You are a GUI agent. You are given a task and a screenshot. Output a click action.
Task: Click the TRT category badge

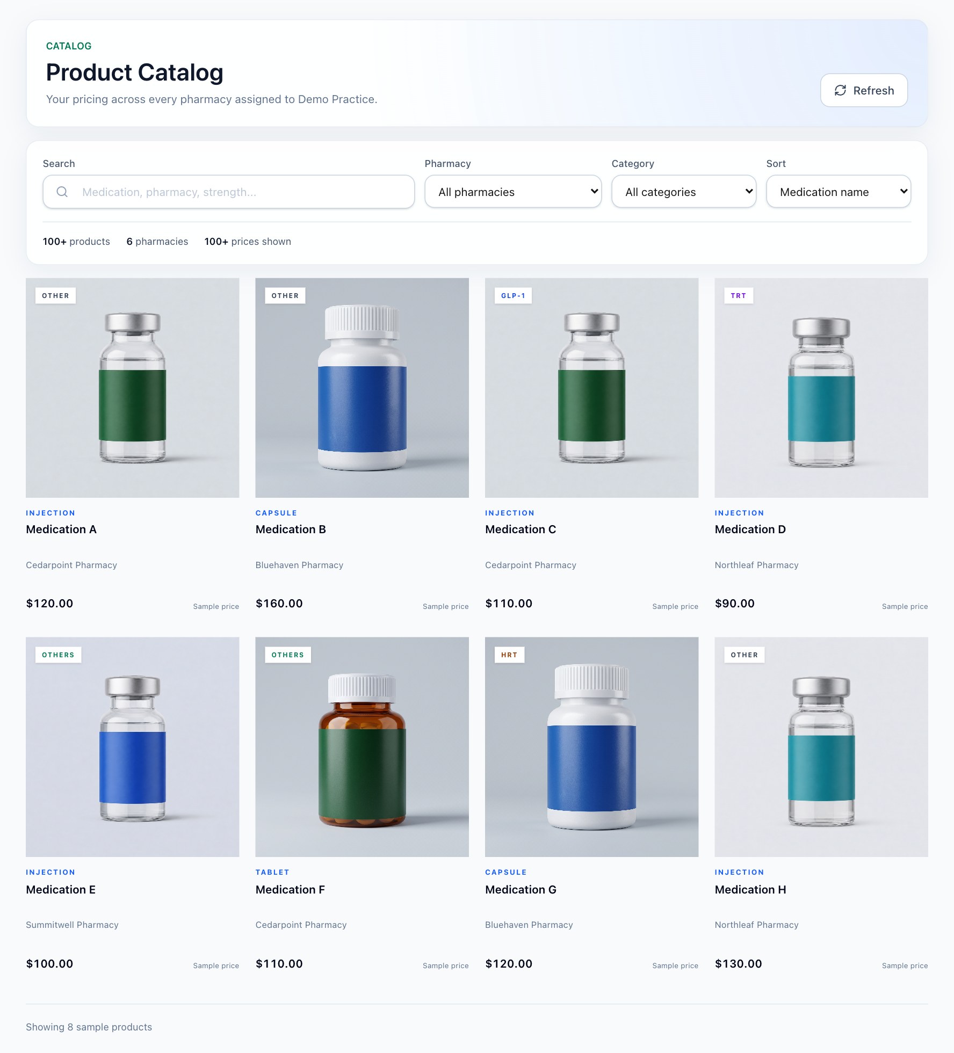pyautogui.click(x=739, y=296)
